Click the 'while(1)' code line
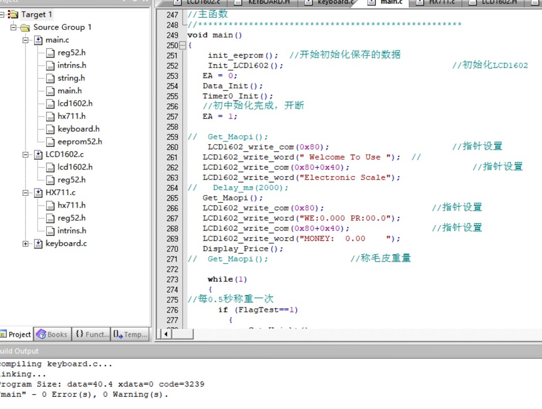This screenshot has width=542, height=409. [x=227, y=279]
